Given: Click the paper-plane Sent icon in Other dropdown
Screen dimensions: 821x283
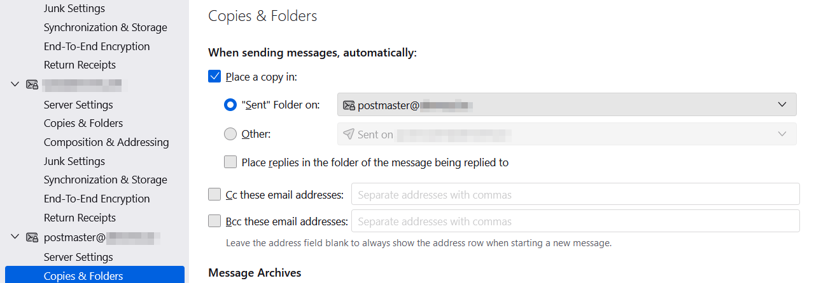Looking at the screenshot, I should [348, 135].
